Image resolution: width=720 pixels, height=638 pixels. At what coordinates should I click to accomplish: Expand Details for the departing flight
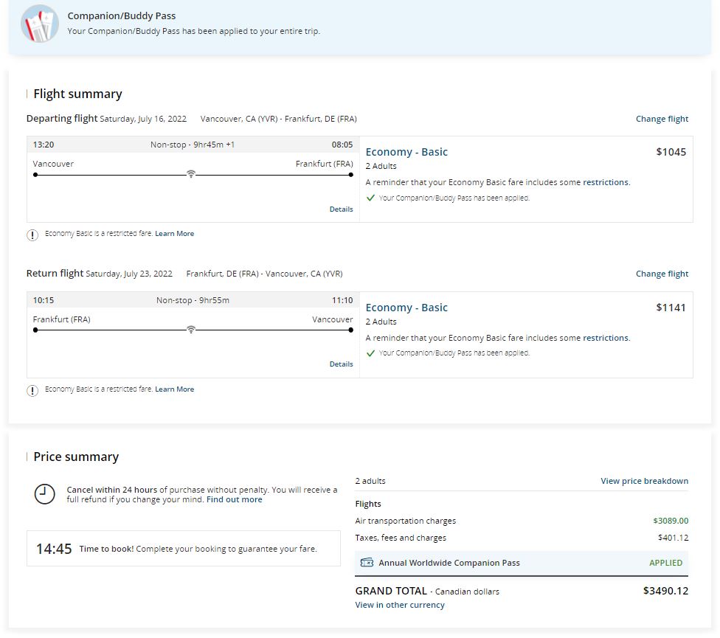tap(341, 209)
